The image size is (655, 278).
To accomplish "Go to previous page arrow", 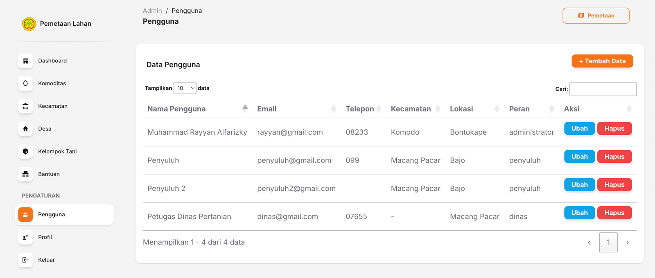I will (x=589, y=242).
